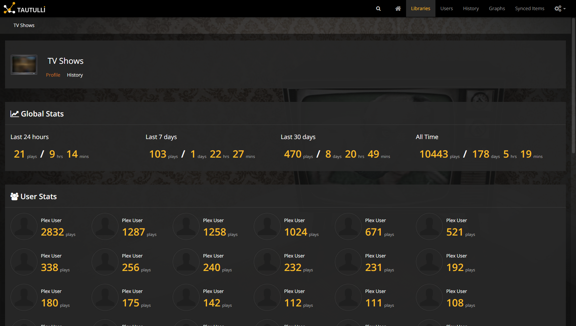Viewport: 576px width, 326px height.
Task: Open Plex User link with 671 plays
Action: pyautogui.click(x=375, y=220)
